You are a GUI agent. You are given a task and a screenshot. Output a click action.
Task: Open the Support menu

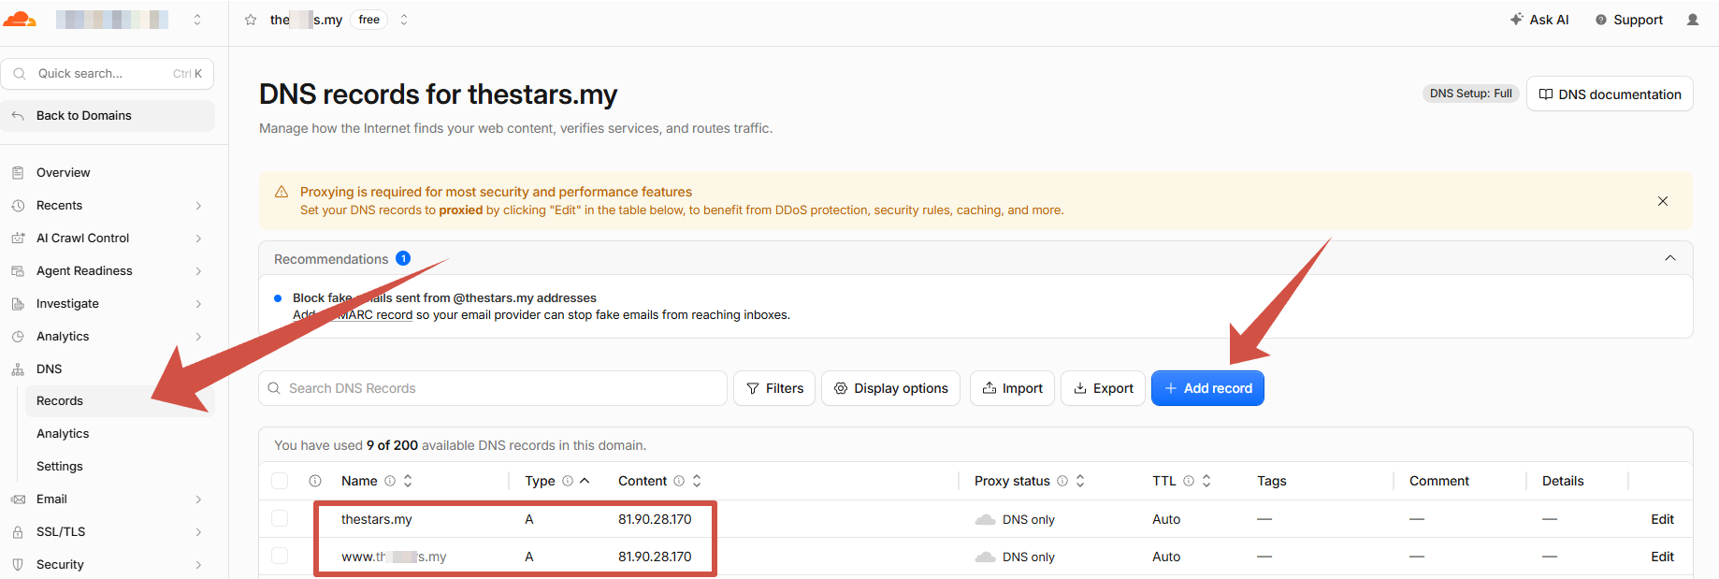tap(1629, 20)
